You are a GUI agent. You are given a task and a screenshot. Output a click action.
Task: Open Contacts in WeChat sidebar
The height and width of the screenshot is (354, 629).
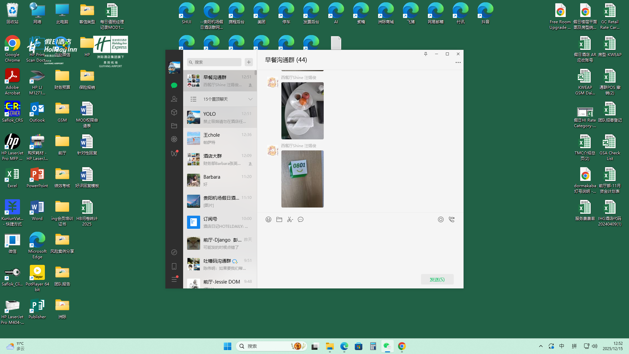(x=174, y=99)
